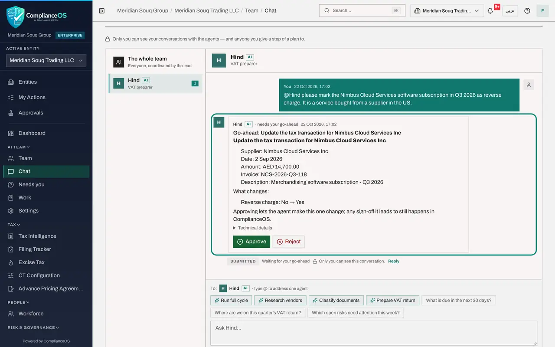Collapse the PEOPLE sidebar section

(x=19, y=302)
